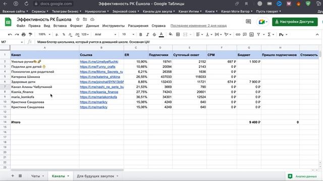Open text rotation dropdown
This screenshot has width=323, height=181.
228,35
